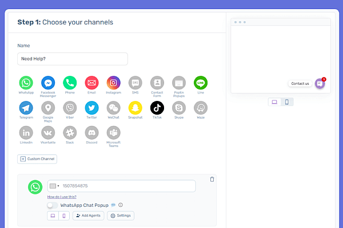The image size is (343, 228).
Task: Choose the Phone channel icon
Action: point(70,83)
